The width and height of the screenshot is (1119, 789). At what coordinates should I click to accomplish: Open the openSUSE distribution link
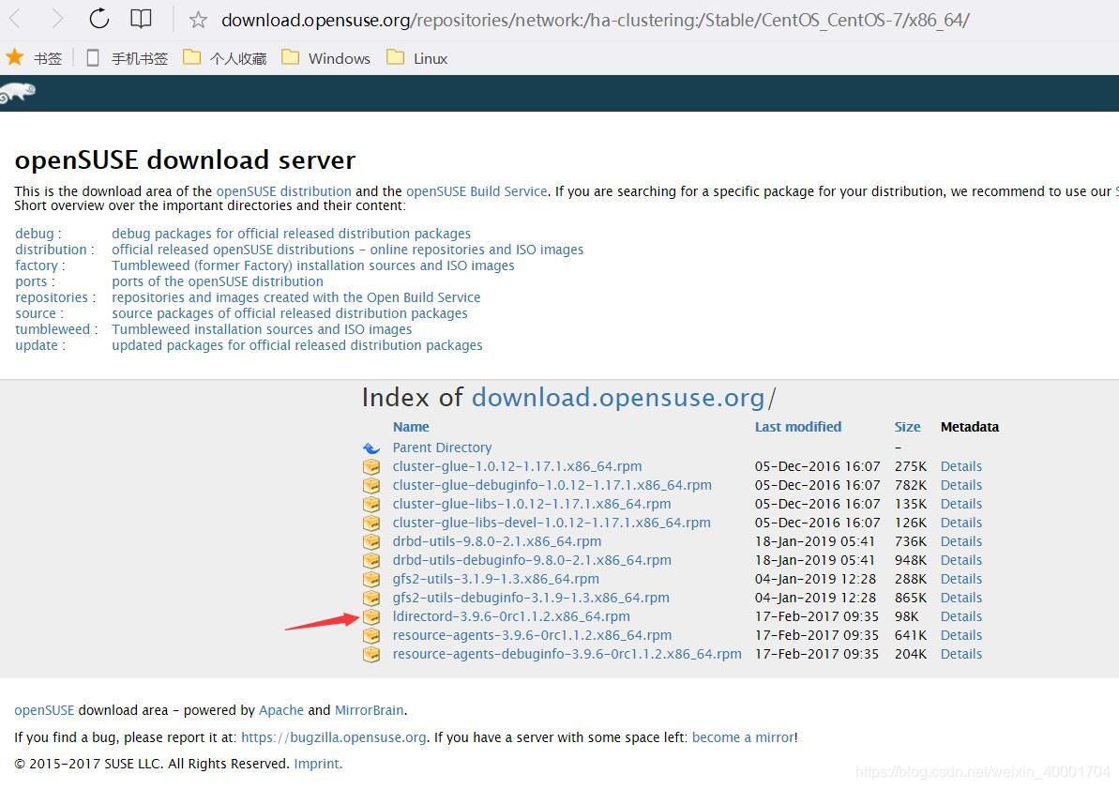pos(283,191)
